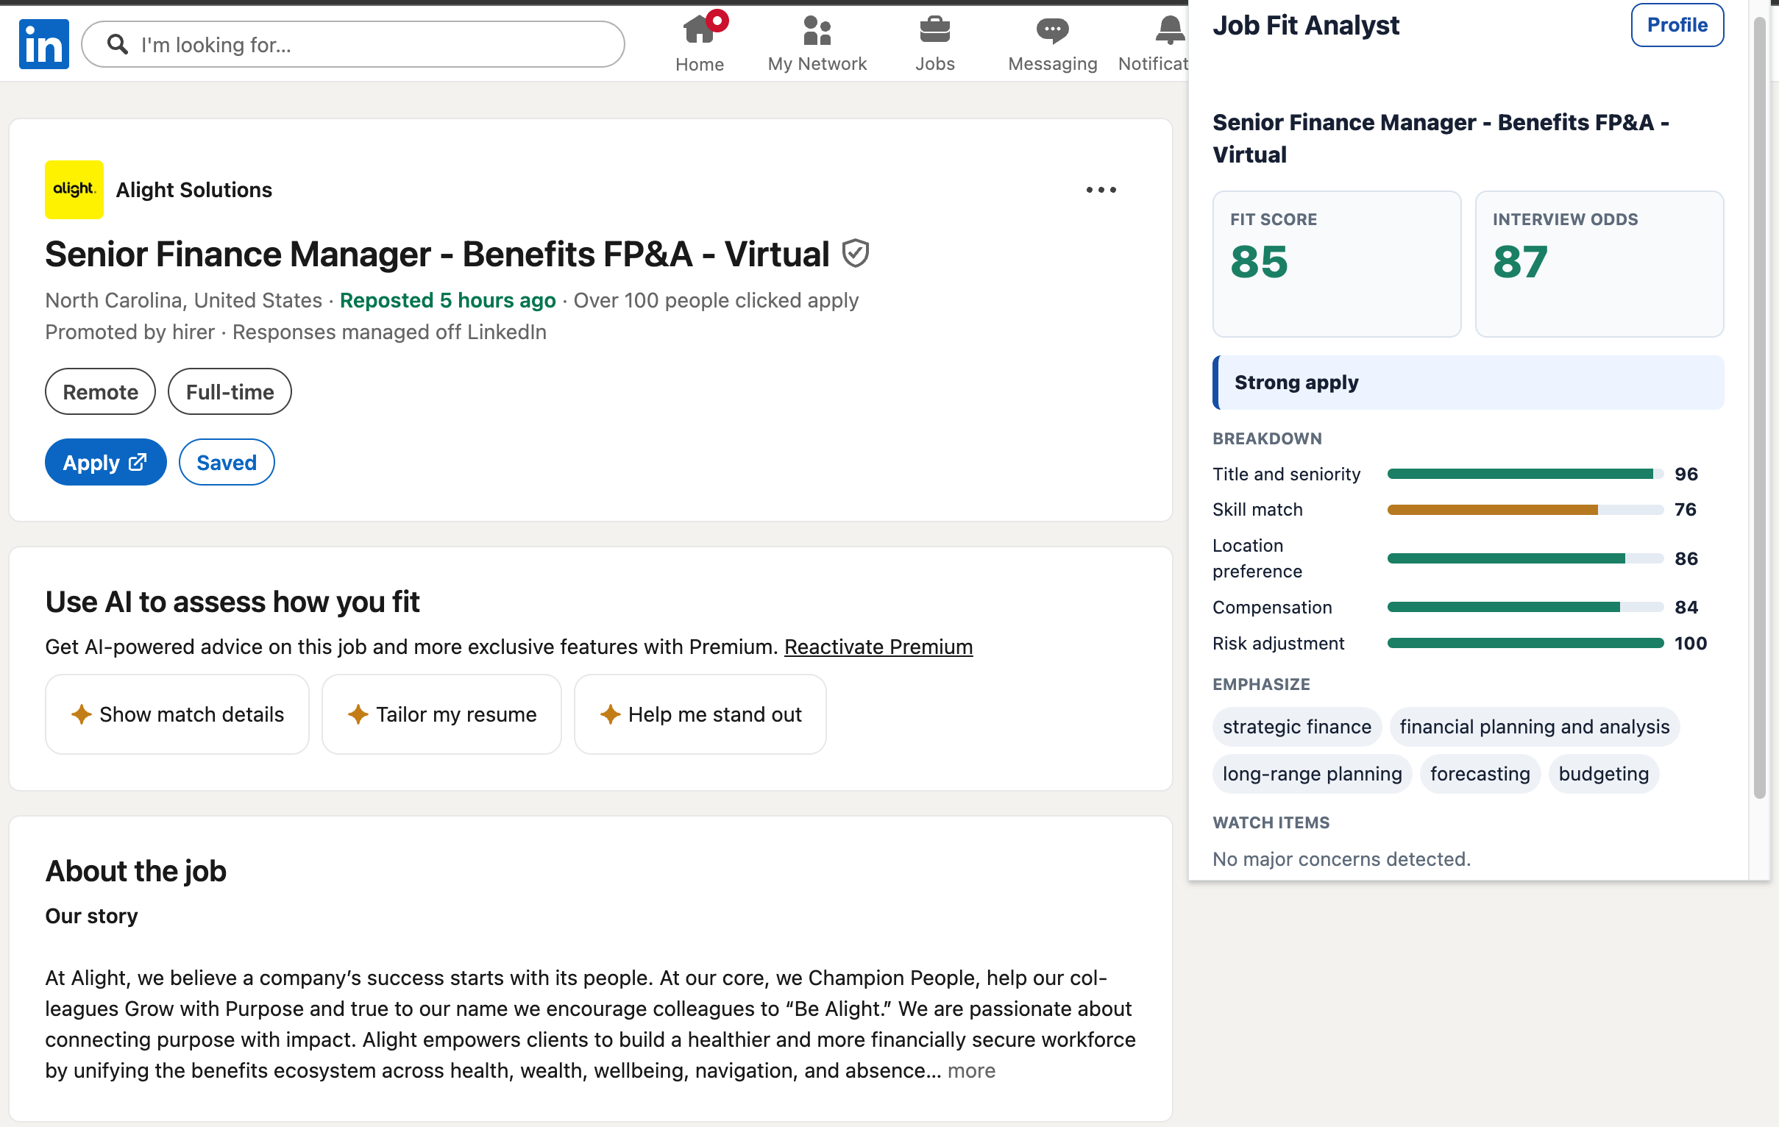Click Show match details
The width and height of the screenshot is (1779, 1127).
pyautogui.click(x=177, y=714)
